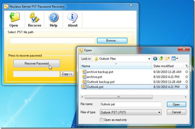Cancel the Open file dialog
The image size is (195, 129).
[176, 112]
